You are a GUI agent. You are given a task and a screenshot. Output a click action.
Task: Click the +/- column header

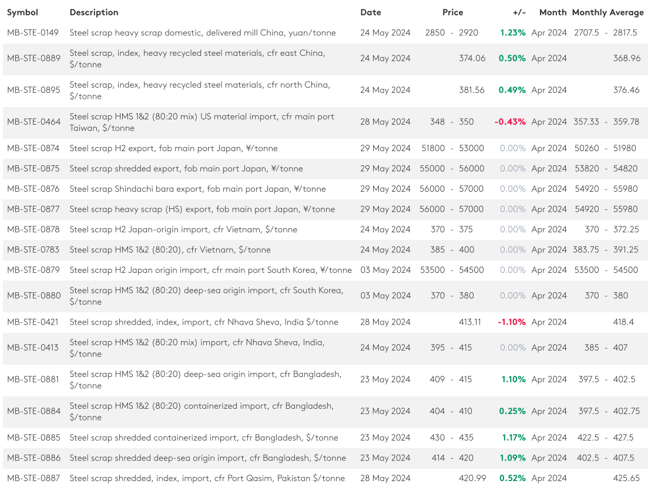(519, 12)
